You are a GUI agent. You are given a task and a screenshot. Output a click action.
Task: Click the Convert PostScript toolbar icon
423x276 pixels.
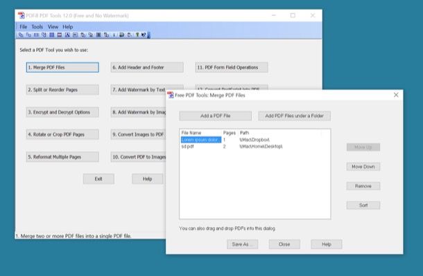(107, 35)
